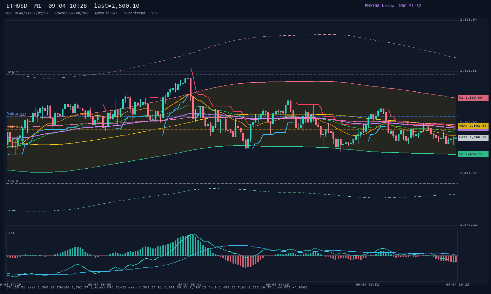Viewport: 491px width, 294px height.
Task: Click the EMA20/50/100/200 legend entry
Action: click(72, 13)
